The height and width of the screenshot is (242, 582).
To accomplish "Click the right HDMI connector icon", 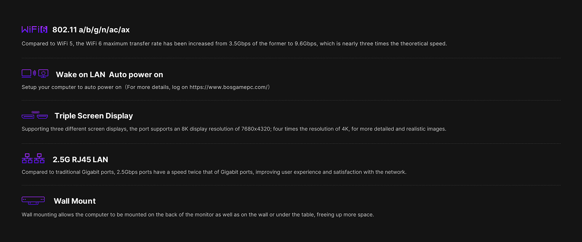I will point(42,117).
